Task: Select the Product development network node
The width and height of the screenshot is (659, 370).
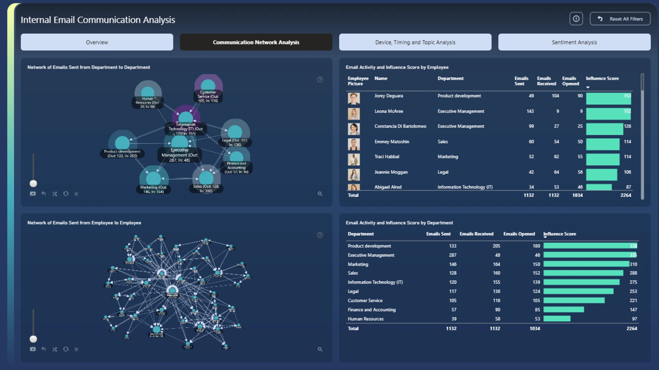Action: 122,143
